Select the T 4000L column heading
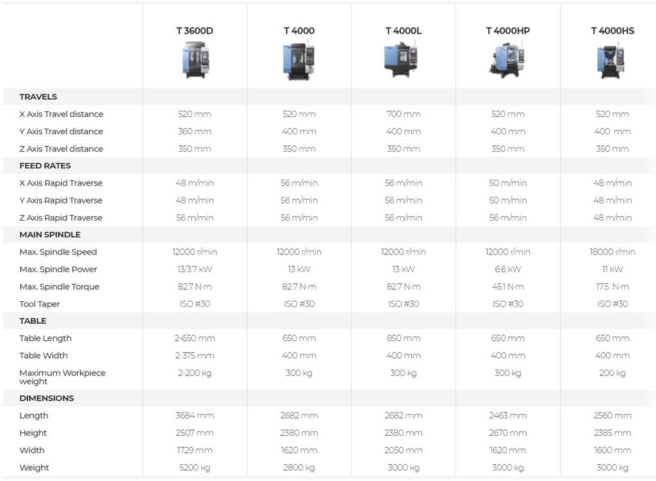 click(404, 31)
